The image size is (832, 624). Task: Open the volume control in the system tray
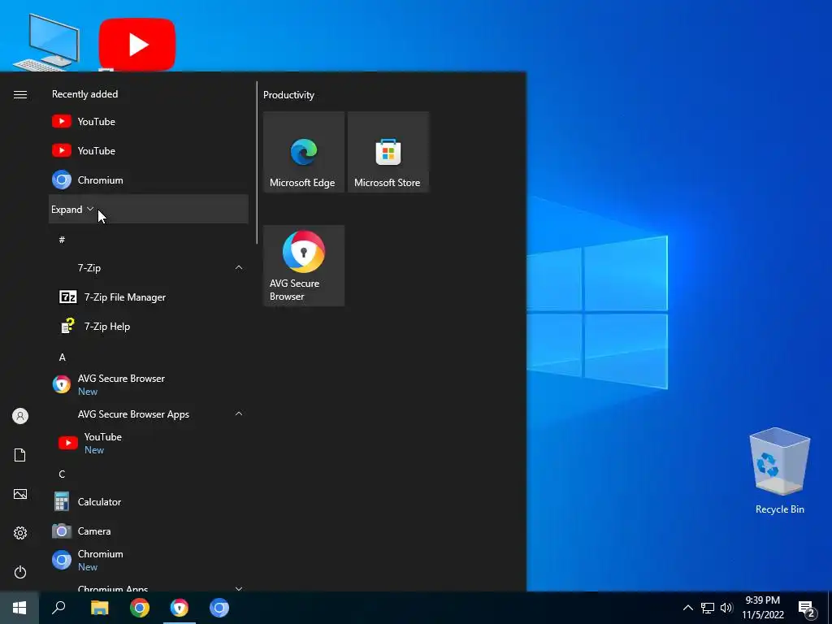(726, 608)
